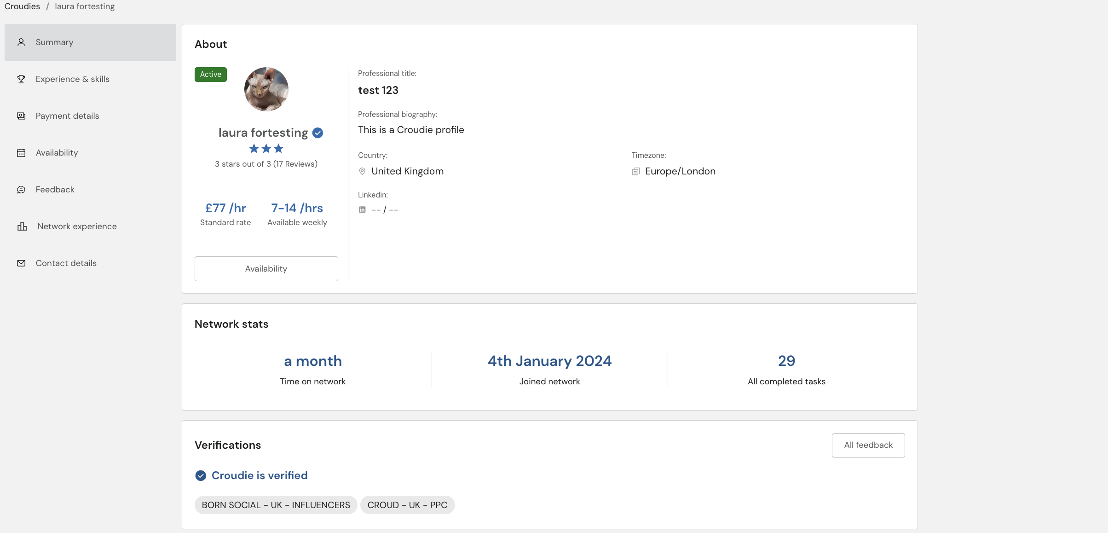Image resolution: width=1108 pixels, height=533 pixels.
Task: Click the three-star rating
Action: click(x=266, y=149)
